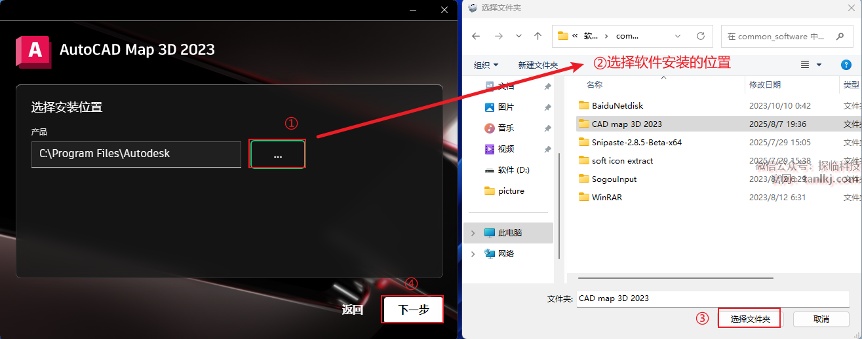
Task: Open the 组织 menu
Action: click(486, 65)
